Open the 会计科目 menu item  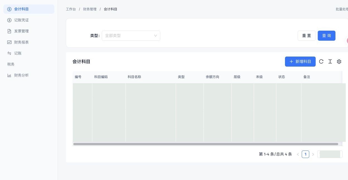point(29,9)
